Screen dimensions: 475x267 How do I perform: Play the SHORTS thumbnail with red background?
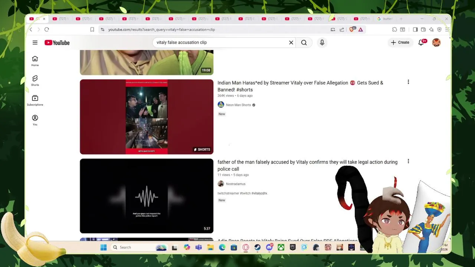click(147, 117)
